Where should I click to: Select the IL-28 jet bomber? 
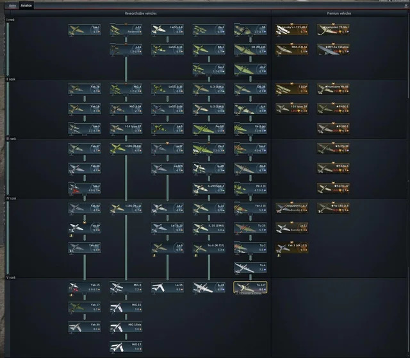tap(209, 288)
